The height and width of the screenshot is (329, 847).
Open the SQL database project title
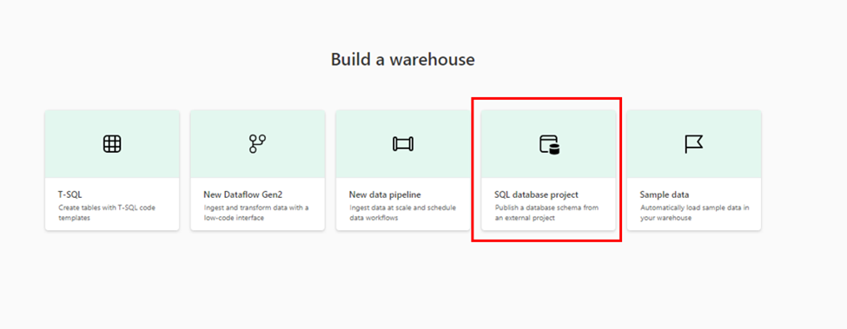(536, 194)
